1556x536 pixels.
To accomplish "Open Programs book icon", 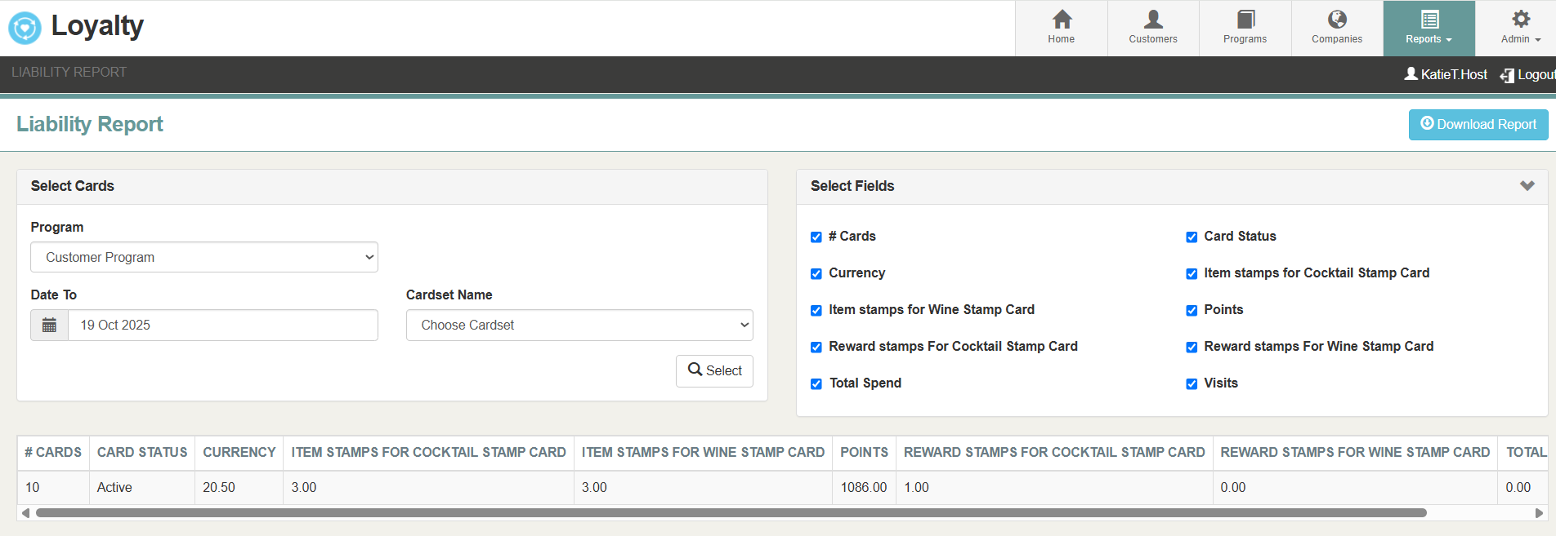I will tap(1245, 20).
